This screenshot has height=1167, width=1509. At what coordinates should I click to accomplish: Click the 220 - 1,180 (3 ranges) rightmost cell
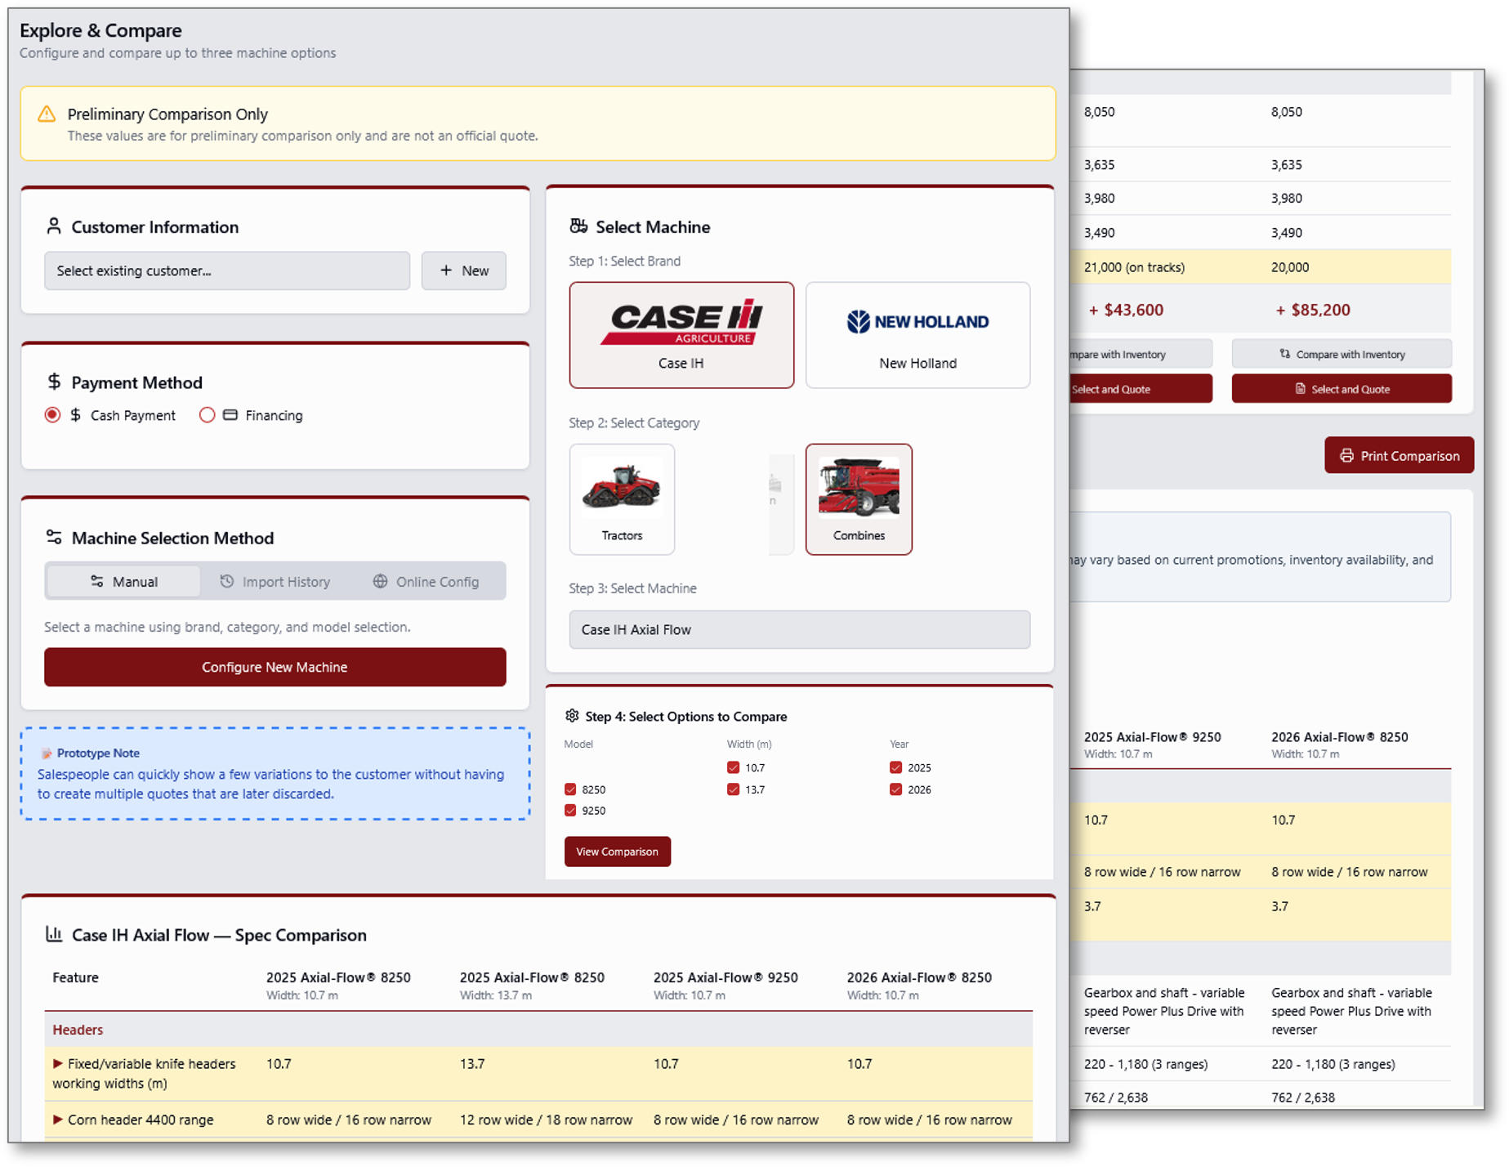point(1333,1064)
